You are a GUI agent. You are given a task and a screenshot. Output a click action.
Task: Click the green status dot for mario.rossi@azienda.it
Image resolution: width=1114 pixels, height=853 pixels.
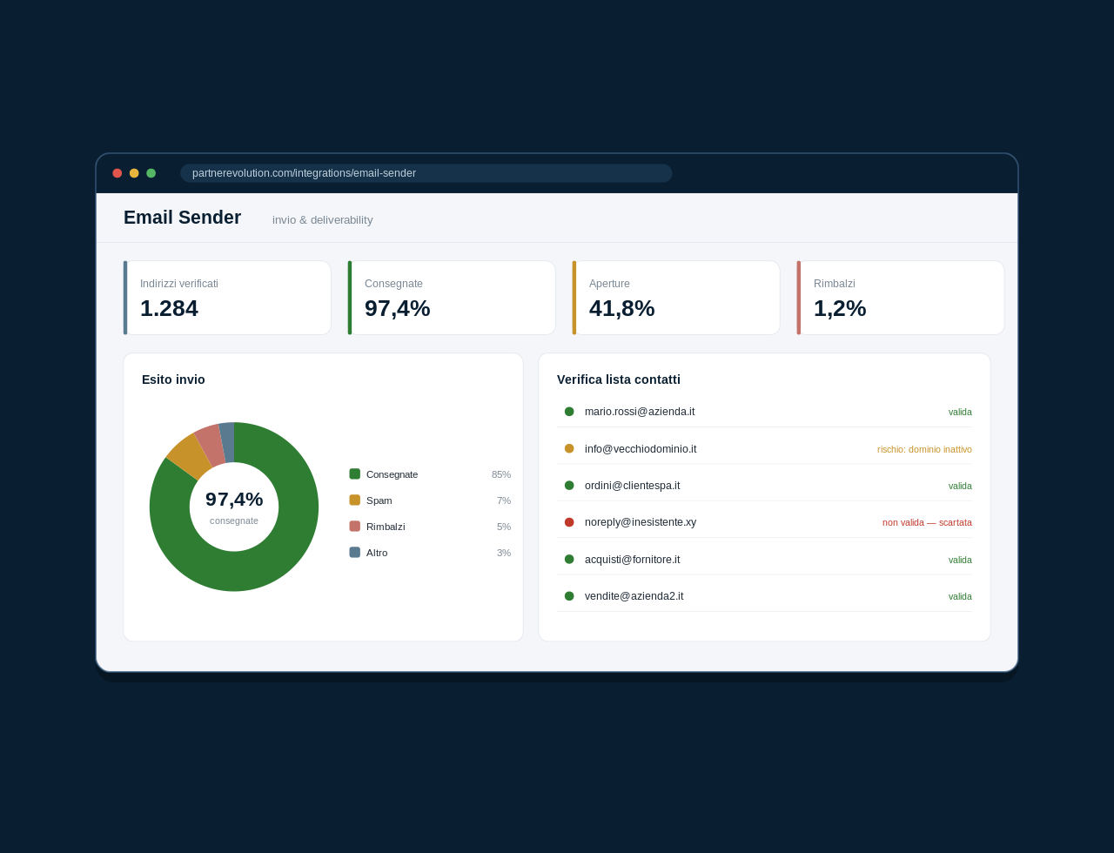point(569,412)
